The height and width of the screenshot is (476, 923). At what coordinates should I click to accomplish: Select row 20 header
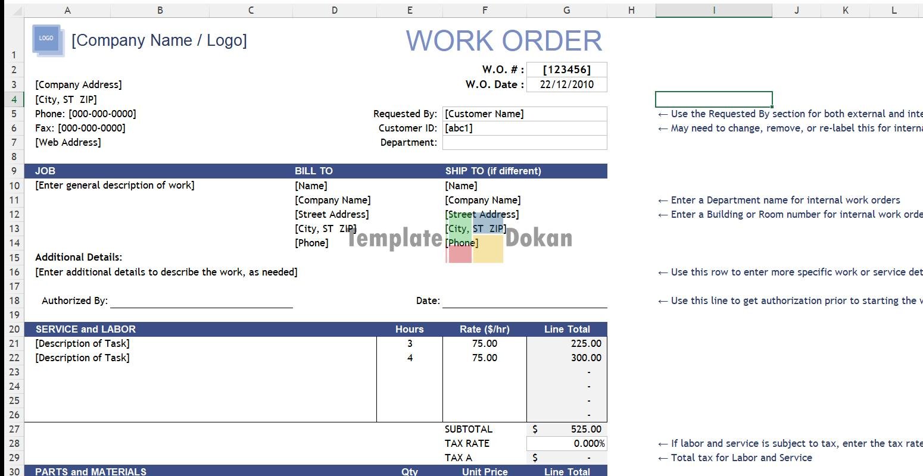[x=14, y=329]
